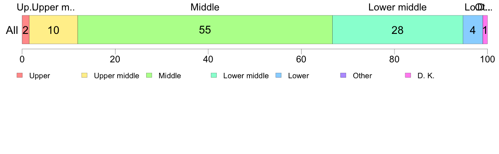Click the Lower middle legend text

click(246, 76)
